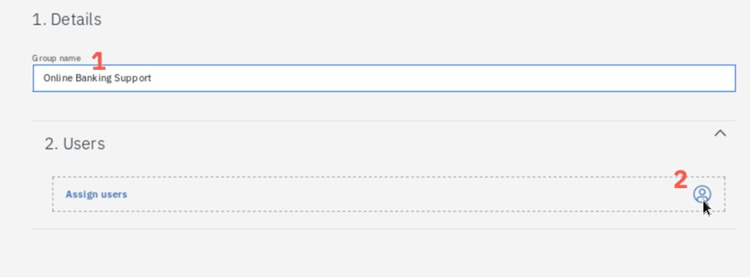751x278 pixels.
Task: Open user picker via the person icon
Action: (701, 195)
